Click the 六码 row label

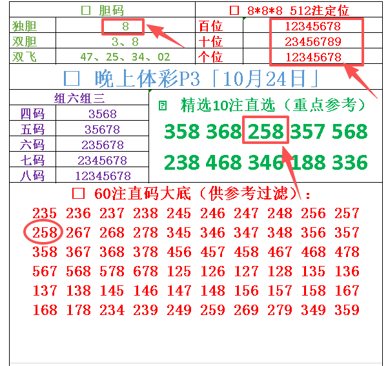[x=32, y=145]
